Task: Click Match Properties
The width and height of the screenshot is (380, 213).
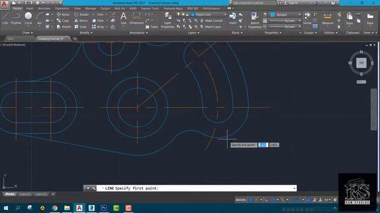Action: tap(255, 20)
